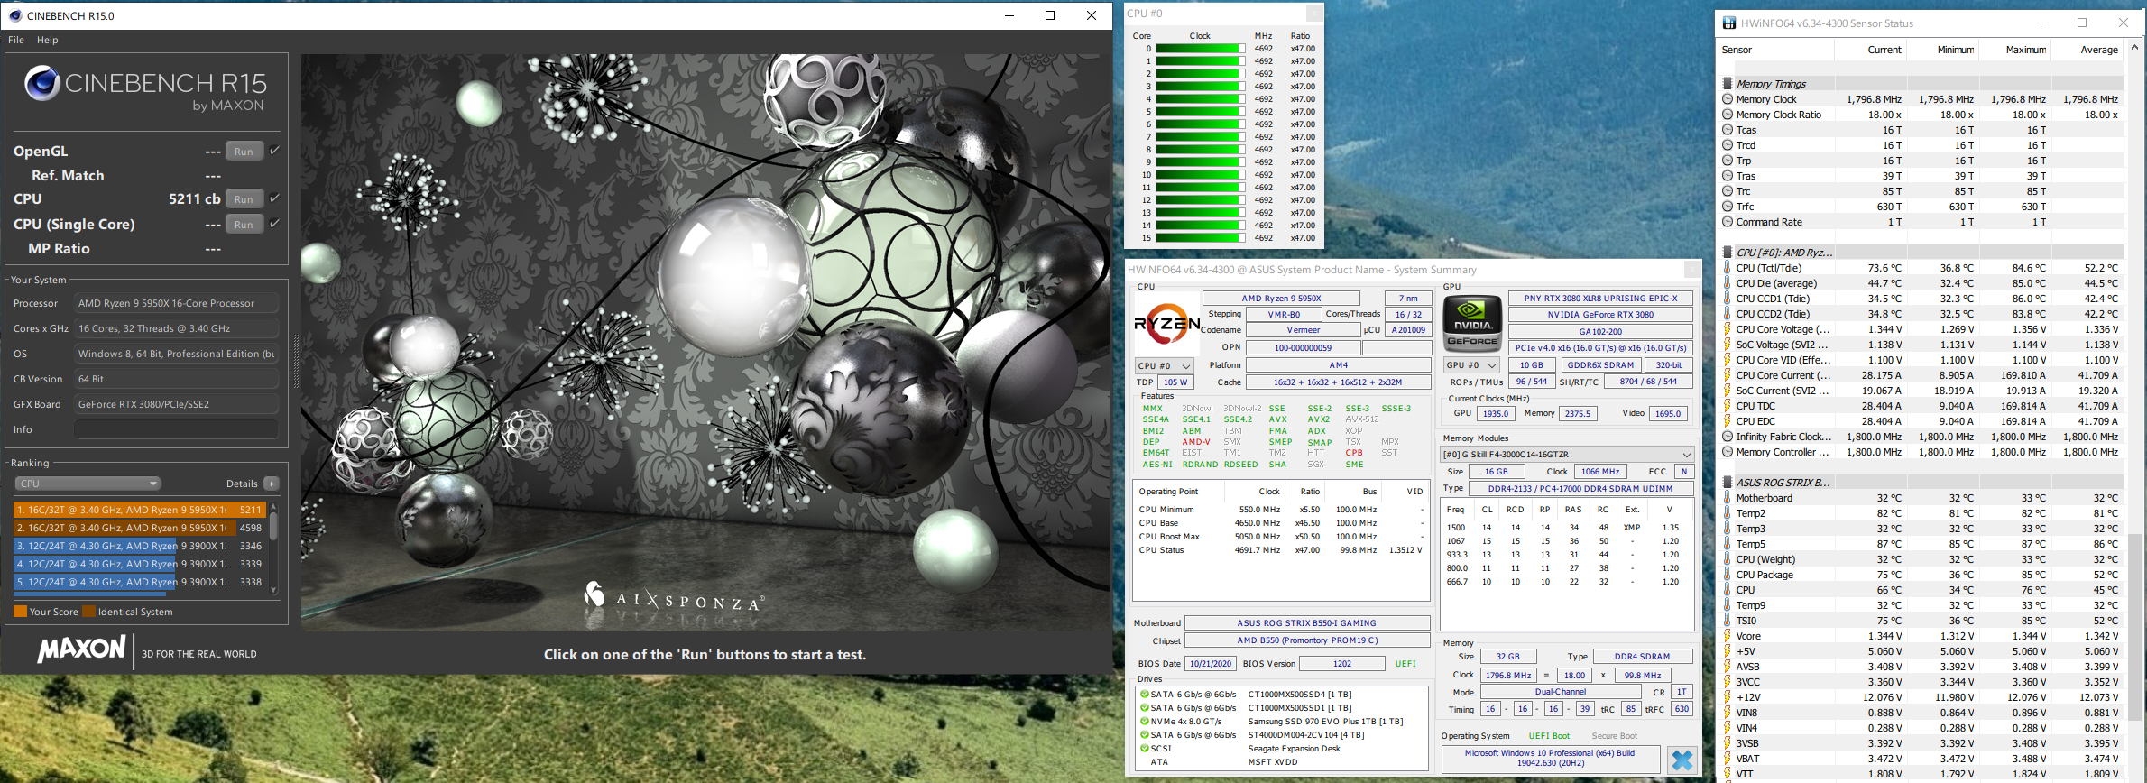The image size is (2147, 783).
Task: Click the CT1000MX500SSD4 SATA drive status icon
Action: 1144,695
